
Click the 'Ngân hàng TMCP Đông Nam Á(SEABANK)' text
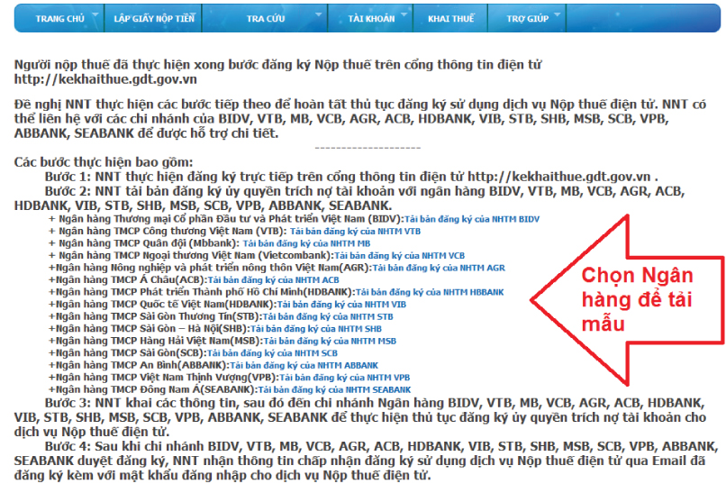(x=155, y=389)
